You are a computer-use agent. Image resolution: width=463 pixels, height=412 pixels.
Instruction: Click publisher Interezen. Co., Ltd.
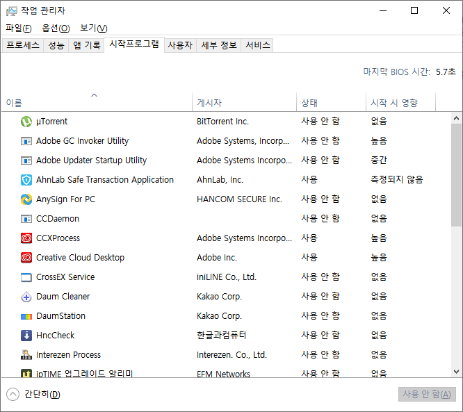[x=231, y=355]
